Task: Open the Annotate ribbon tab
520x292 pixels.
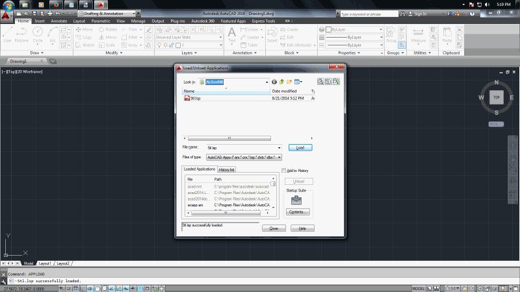Action: point(58,21)
